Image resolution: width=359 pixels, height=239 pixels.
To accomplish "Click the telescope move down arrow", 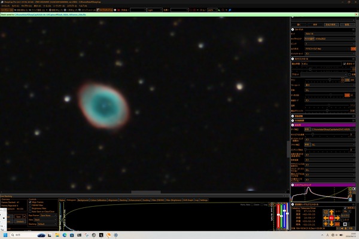I will coord(331,223).
